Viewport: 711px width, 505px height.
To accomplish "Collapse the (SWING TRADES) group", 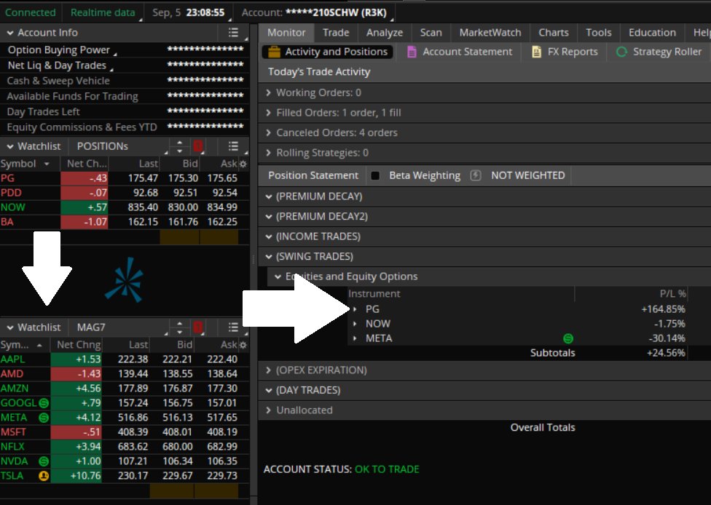I will 268,256.
